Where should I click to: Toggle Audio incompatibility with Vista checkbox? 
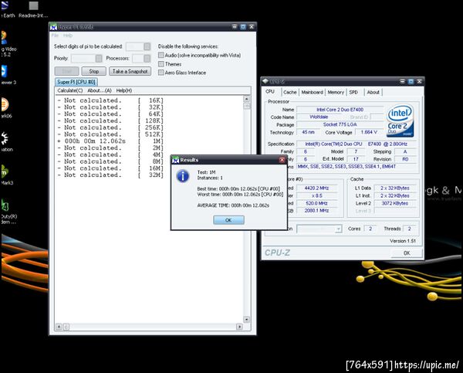(161, 55)
